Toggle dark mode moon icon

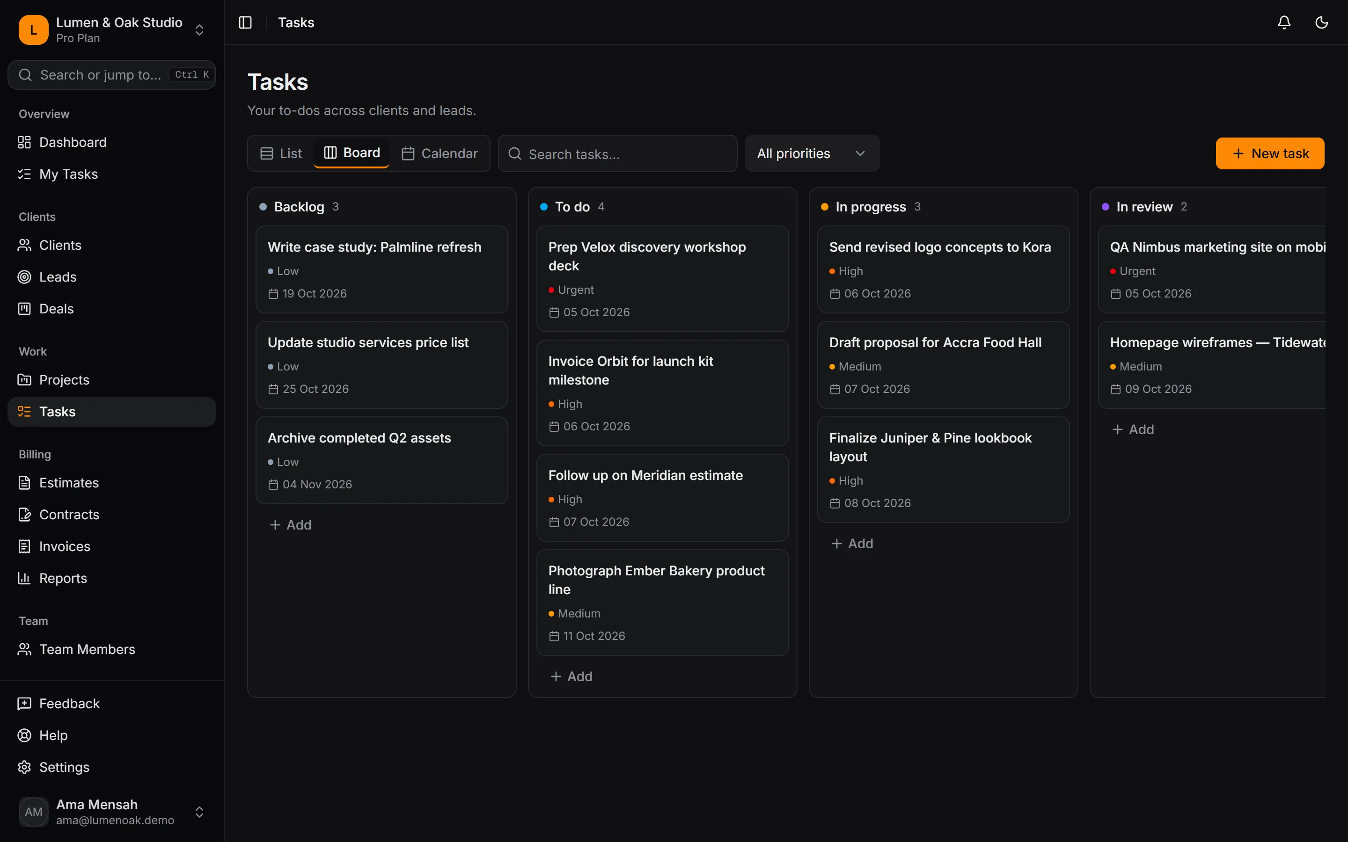tap(1321, 22)
